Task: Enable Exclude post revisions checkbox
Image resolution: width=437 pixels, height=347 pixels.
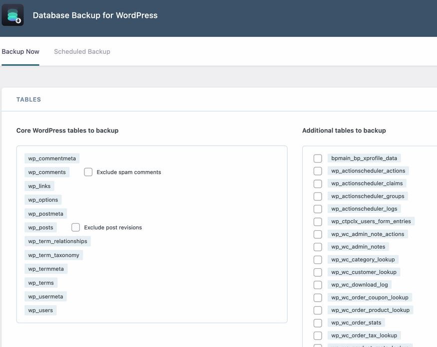Action: (x=75, y=227)
